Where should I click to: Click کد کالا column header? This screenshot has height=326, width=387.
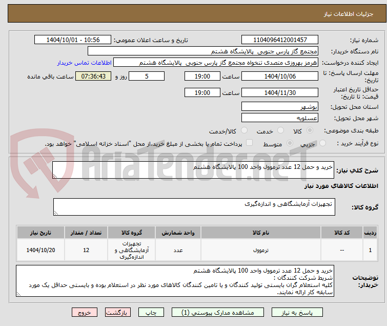point(342,233)
